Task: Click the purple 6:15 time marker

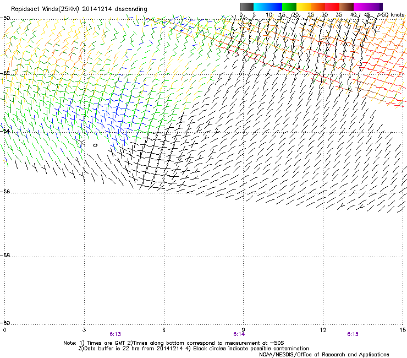Action: pos(353,334)
